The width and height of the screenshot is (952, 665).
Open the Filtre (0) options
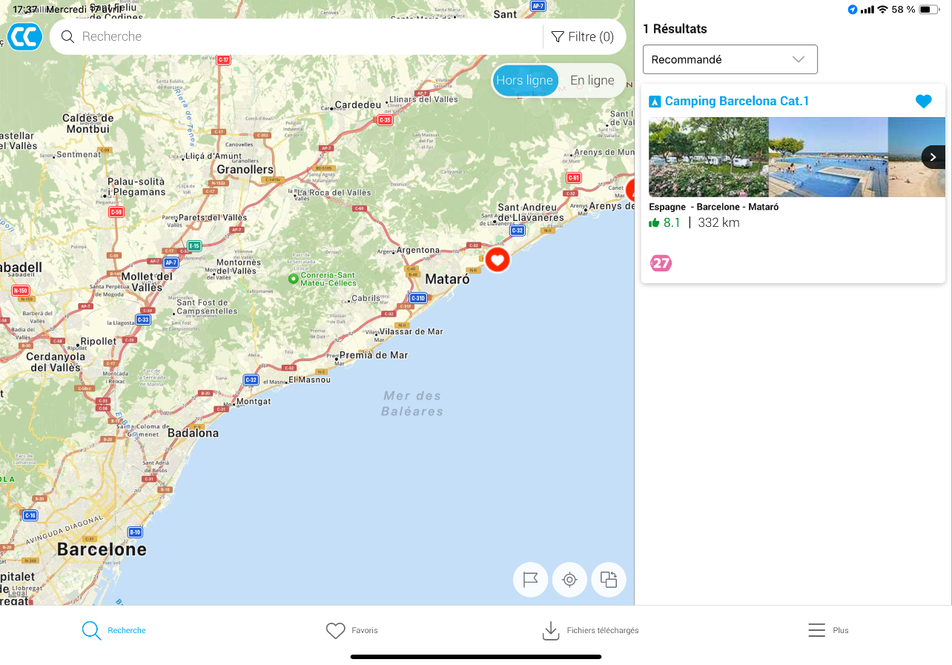point(583,37)
